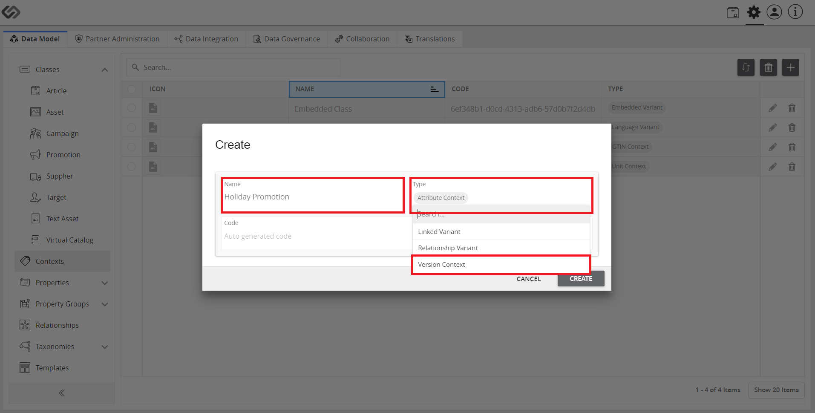Open the info icon in header
The image size is (815, 413).
tap(795, 12)
